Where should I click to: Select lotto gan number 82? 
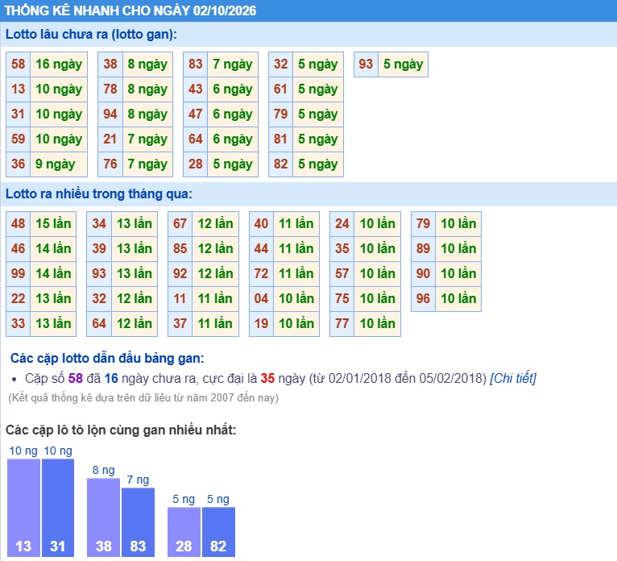click(x=280, y=164)
